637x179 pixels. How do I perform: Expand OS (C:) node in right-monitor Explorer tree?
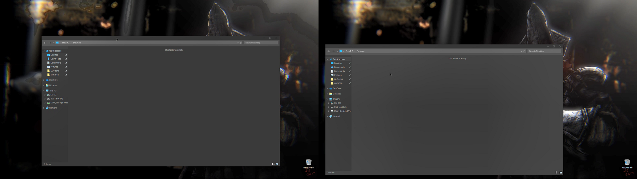(x=328, y=103)
